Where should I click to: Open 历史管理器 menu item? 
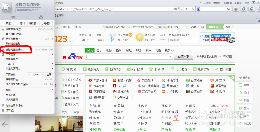point(27,39)
